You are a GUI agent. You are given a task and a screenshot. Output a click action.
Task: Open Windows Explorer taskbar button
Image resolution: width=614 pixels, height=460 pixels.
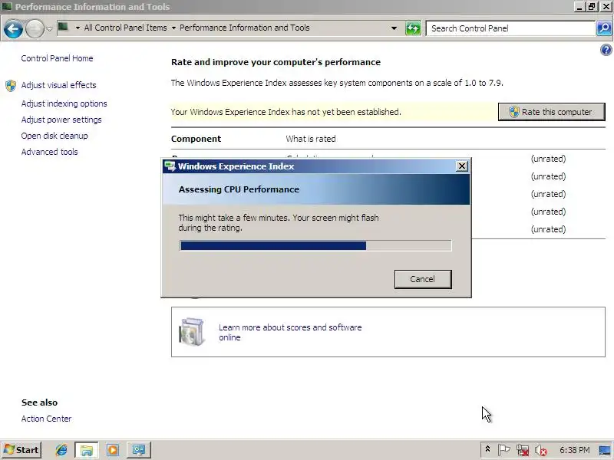87,450
